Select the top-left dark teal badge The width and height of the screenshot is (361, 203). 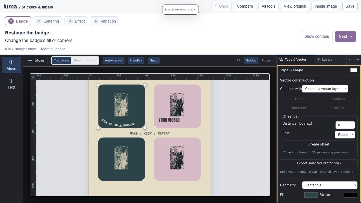[122, 106]
